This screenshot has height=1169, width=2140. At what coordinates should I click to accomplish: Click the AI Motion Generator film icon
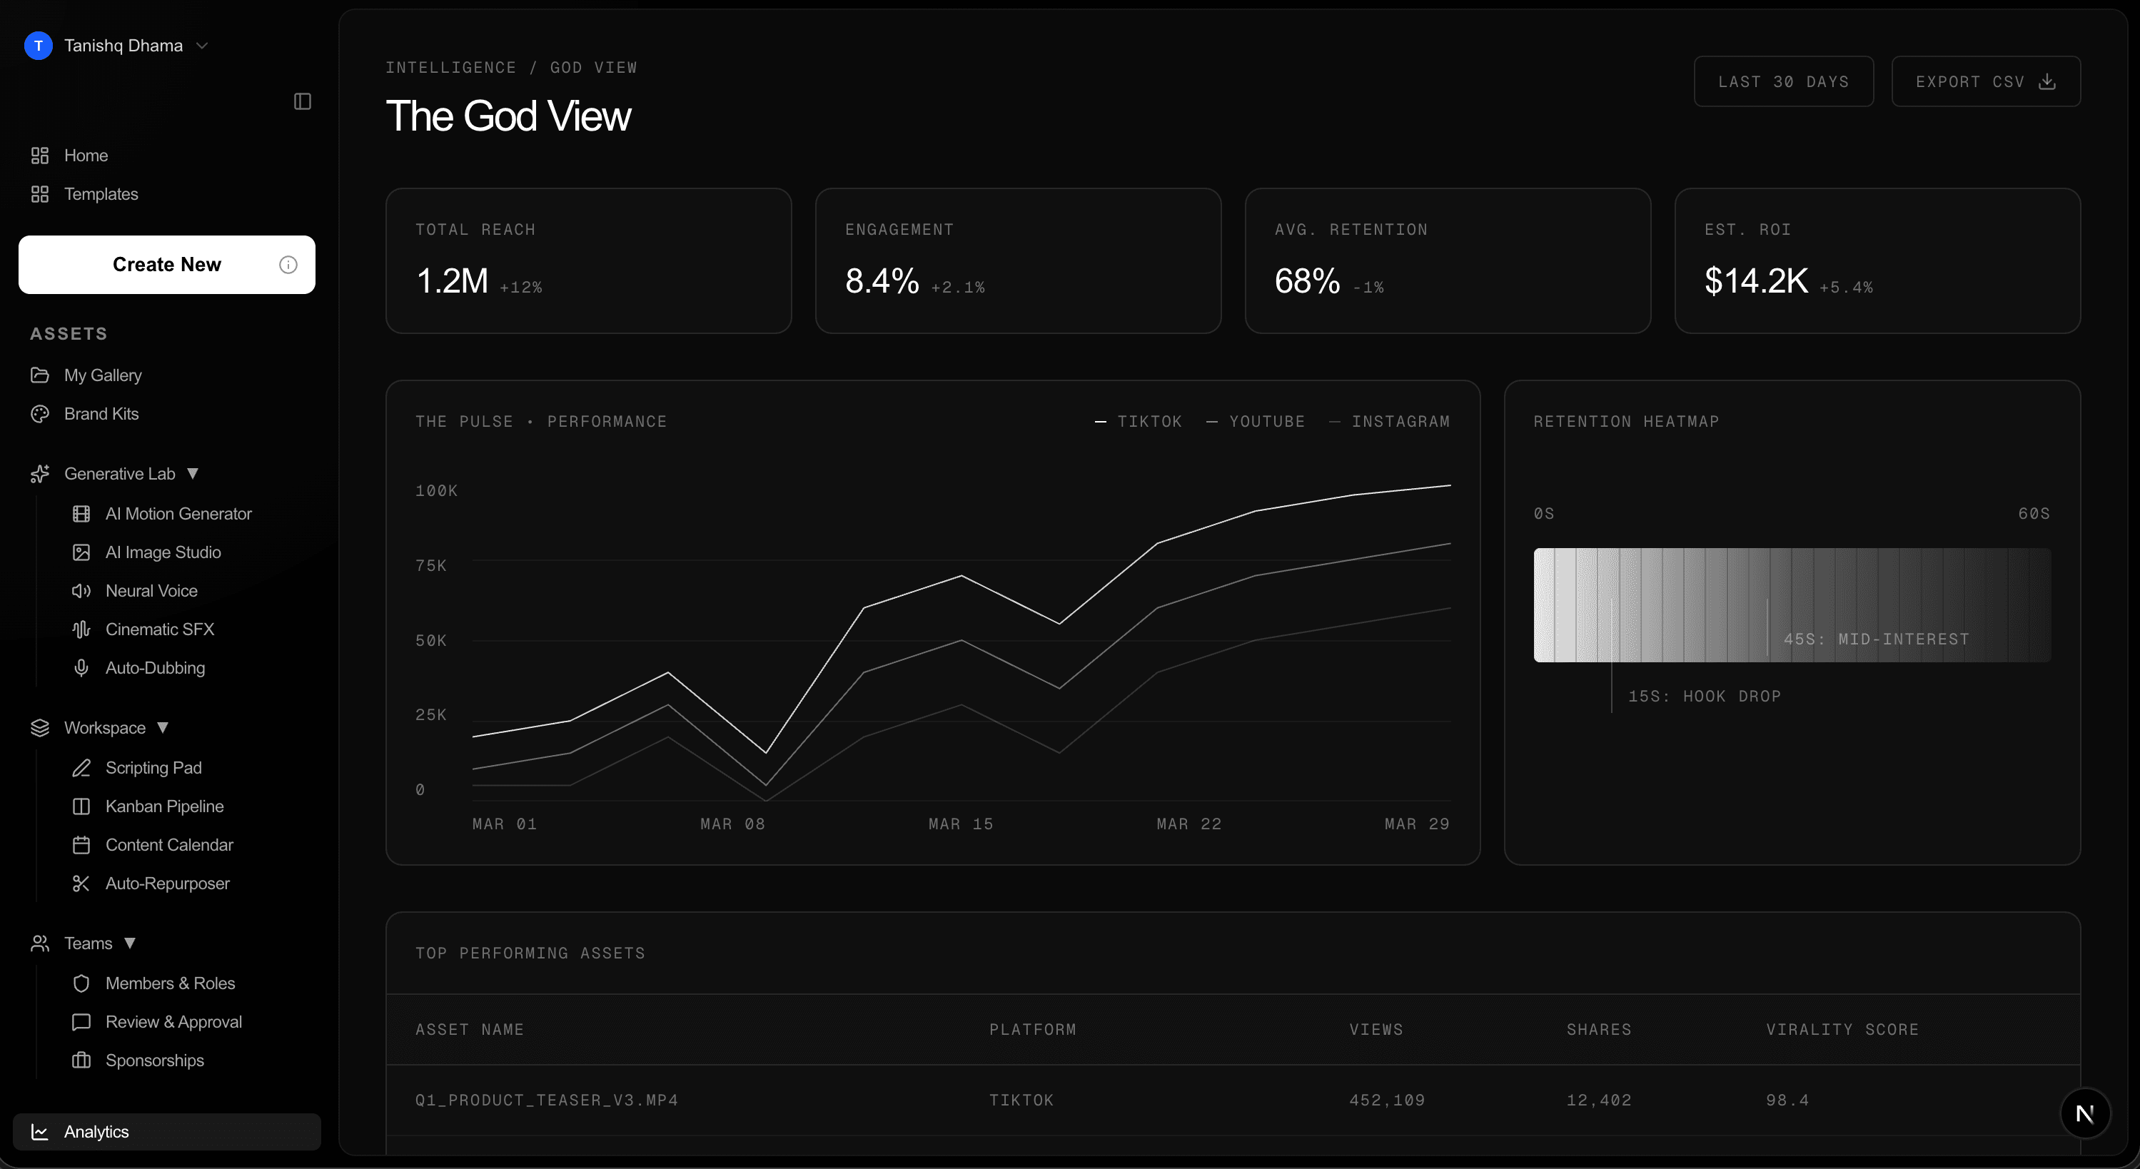[81, 513]
